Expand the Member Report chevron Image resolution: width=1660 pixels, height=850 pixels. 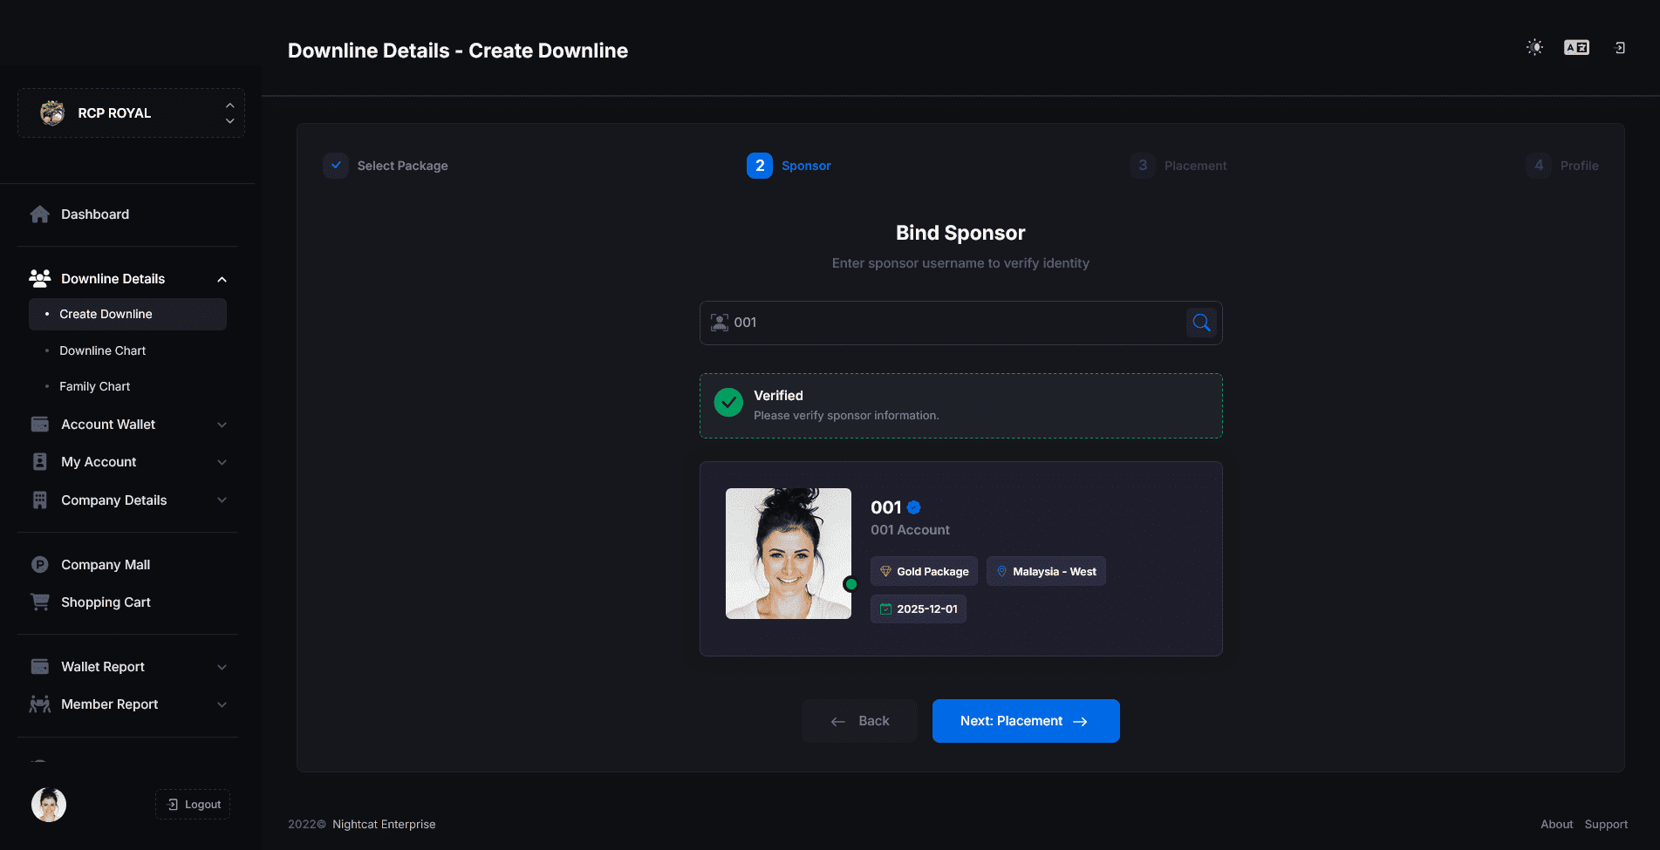pos(222,704)
